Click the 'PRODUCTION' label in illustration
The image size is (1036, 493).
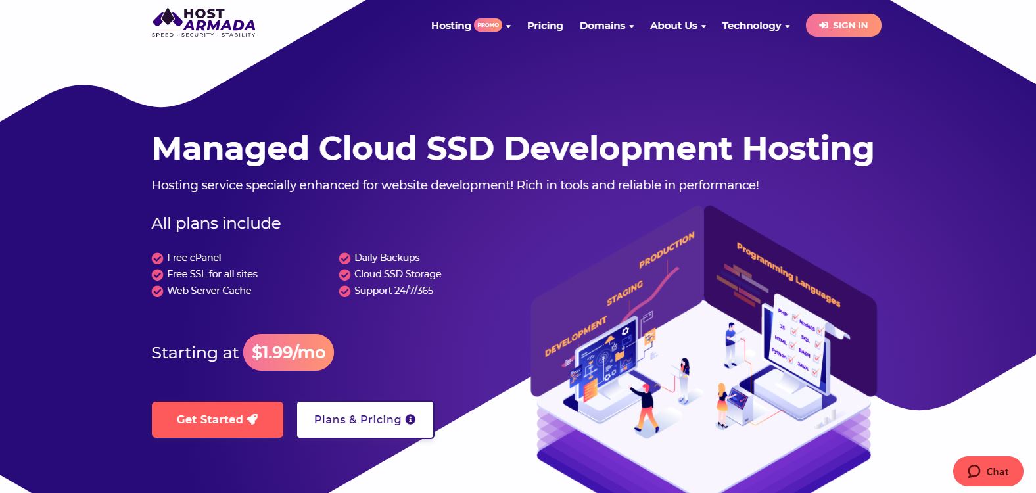point(667,250)
